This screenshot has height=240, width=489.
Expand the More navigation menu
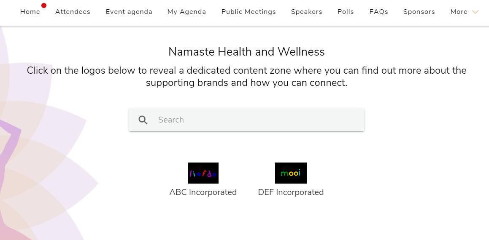coord(459,12)
